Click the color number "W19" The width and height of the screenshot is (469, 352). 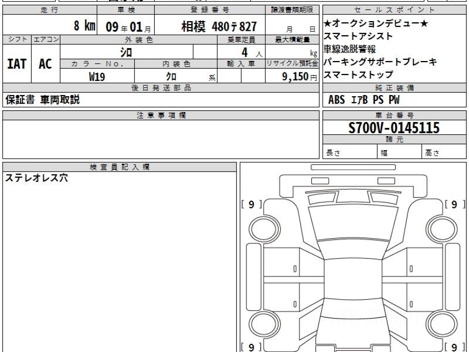point(97,77)
